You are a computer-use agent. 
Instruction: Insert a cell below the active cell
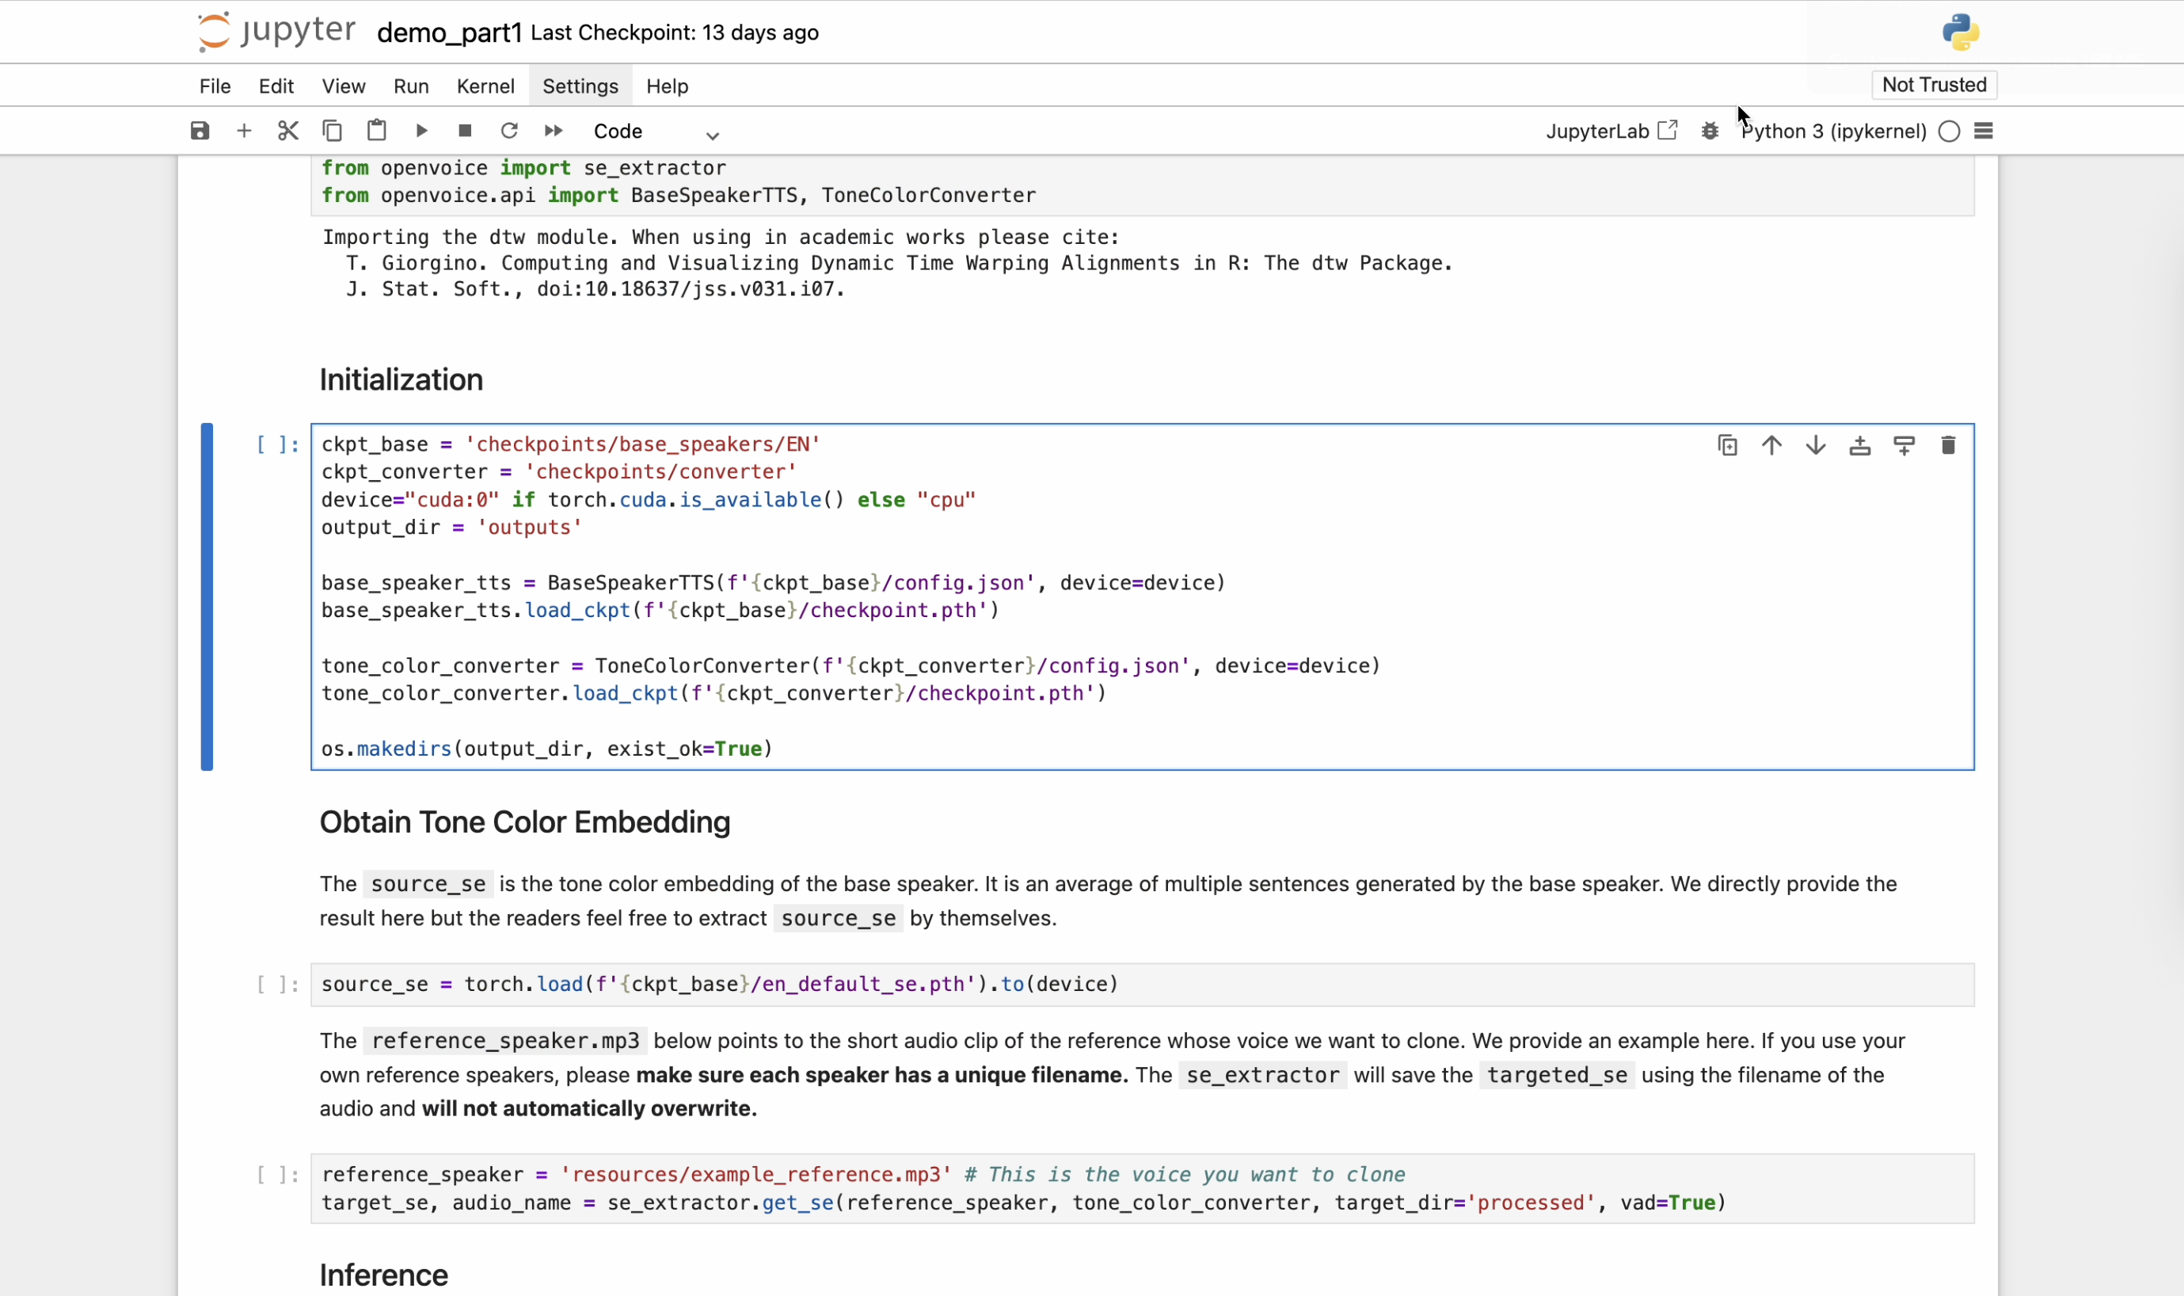[x=1904, y=445]
